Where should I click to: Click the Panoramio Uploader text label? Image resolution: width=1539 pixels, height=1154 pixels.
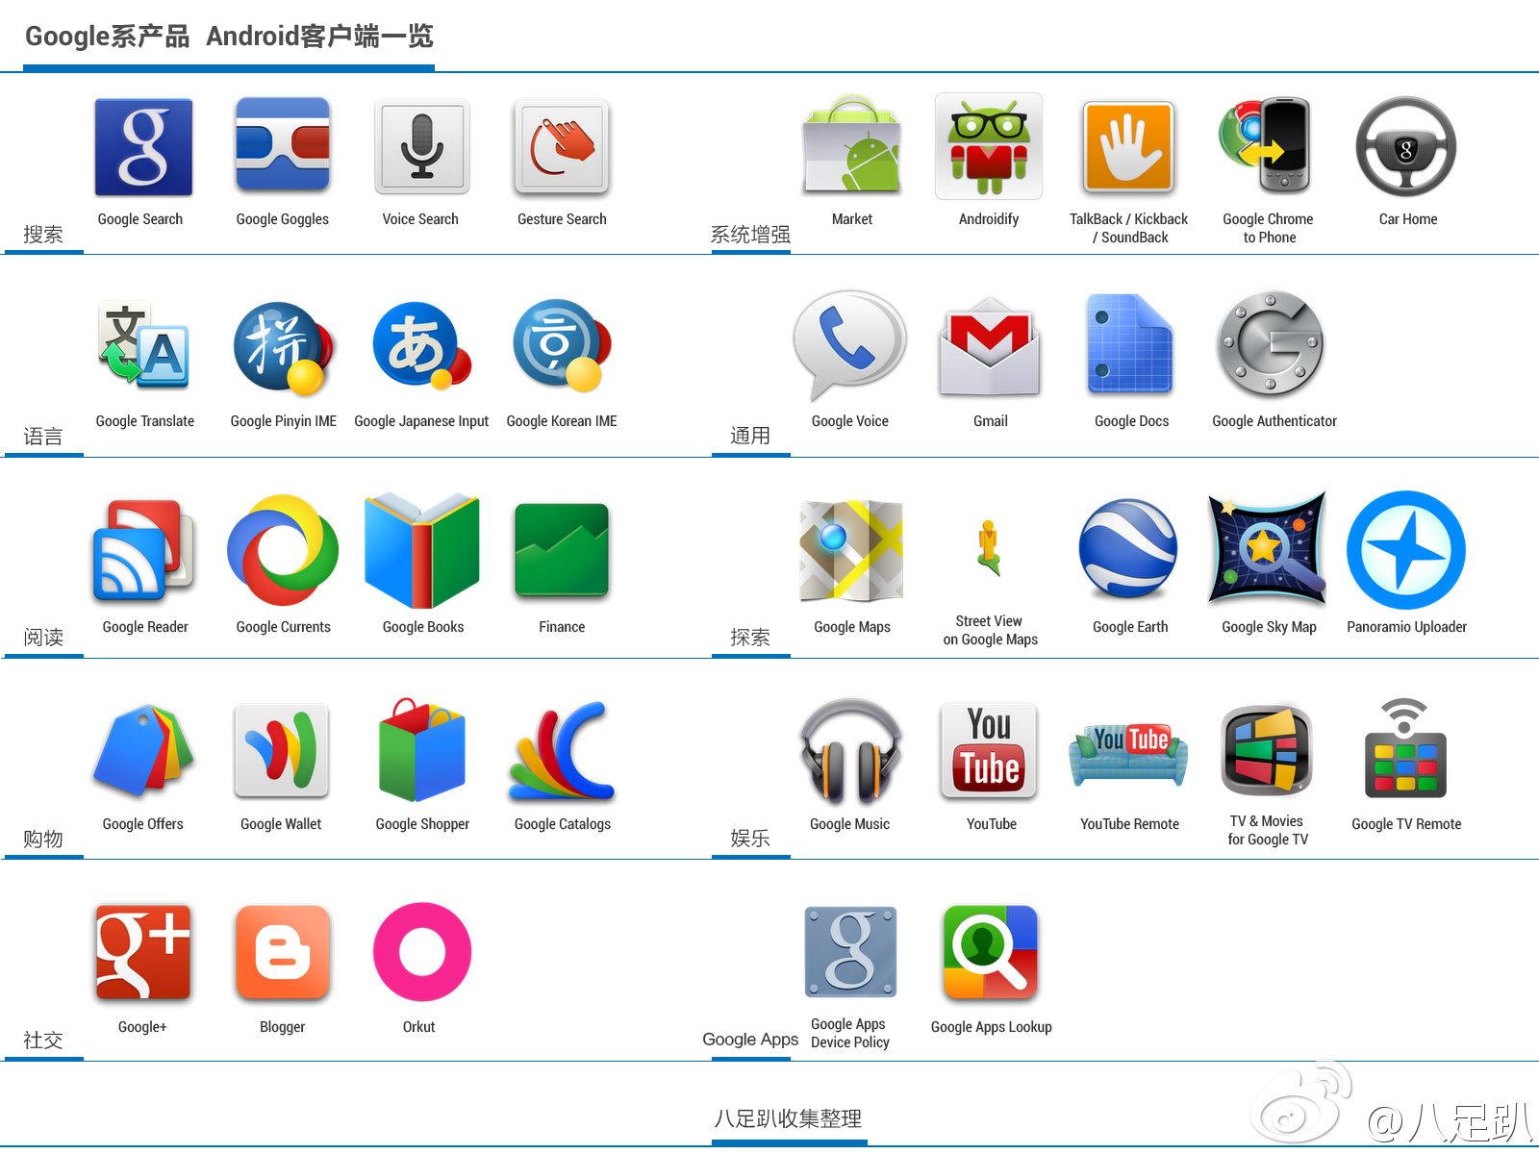pos(1407,627)
